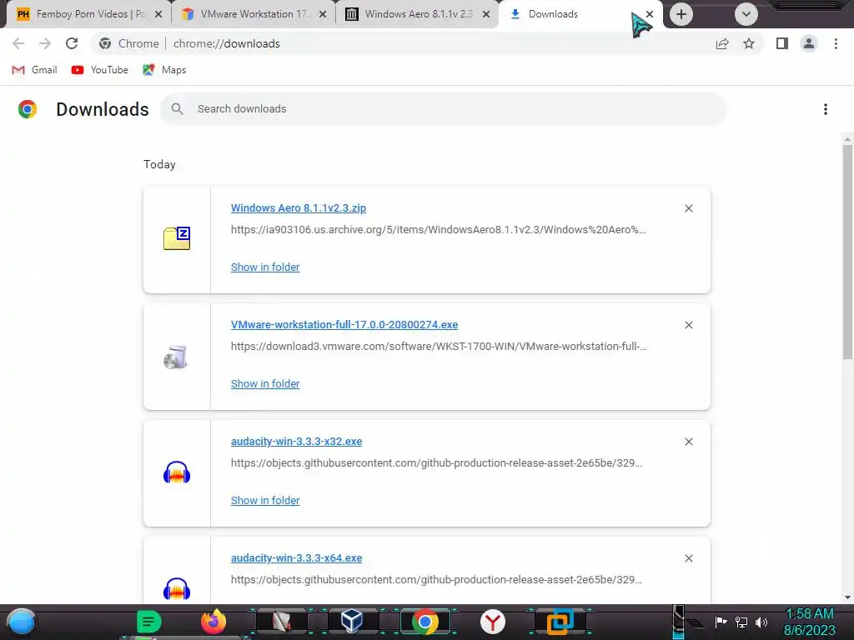Screen dimensions: 854x640
Task: Open Downloads page more actions menu
Action: pyautogui.click(x=826, y=109)
